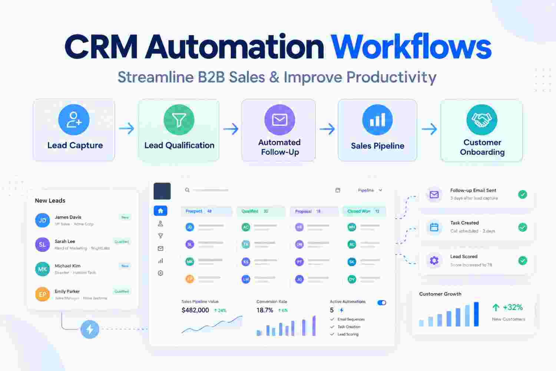
Task: Open the mail envelope icon in sidebar
Action: (160, 248)
